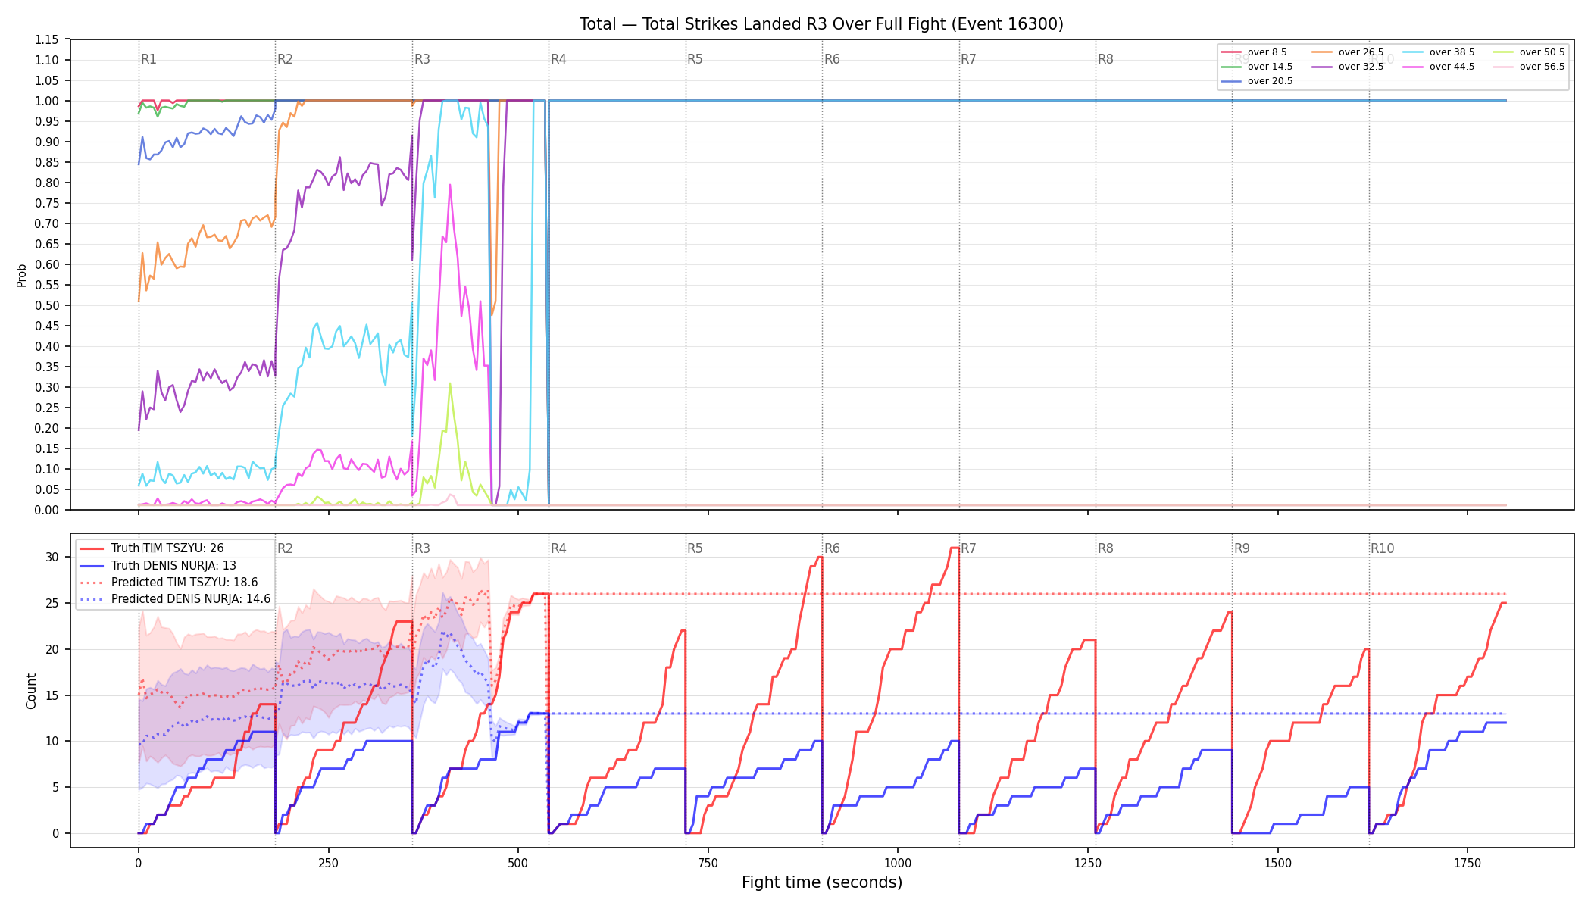Click the 'Count' y-axis label
1591x909 pixels.
pos(31,691)
